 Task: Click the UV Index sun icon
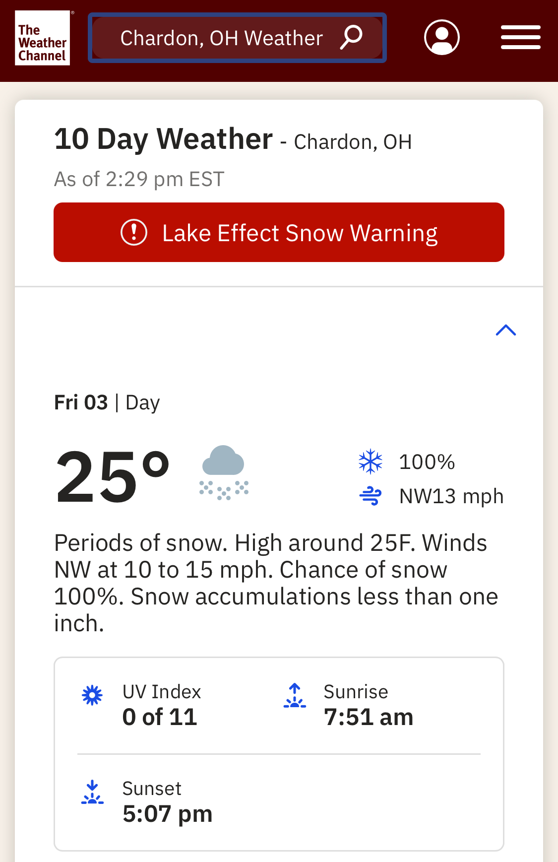(92, 695)
